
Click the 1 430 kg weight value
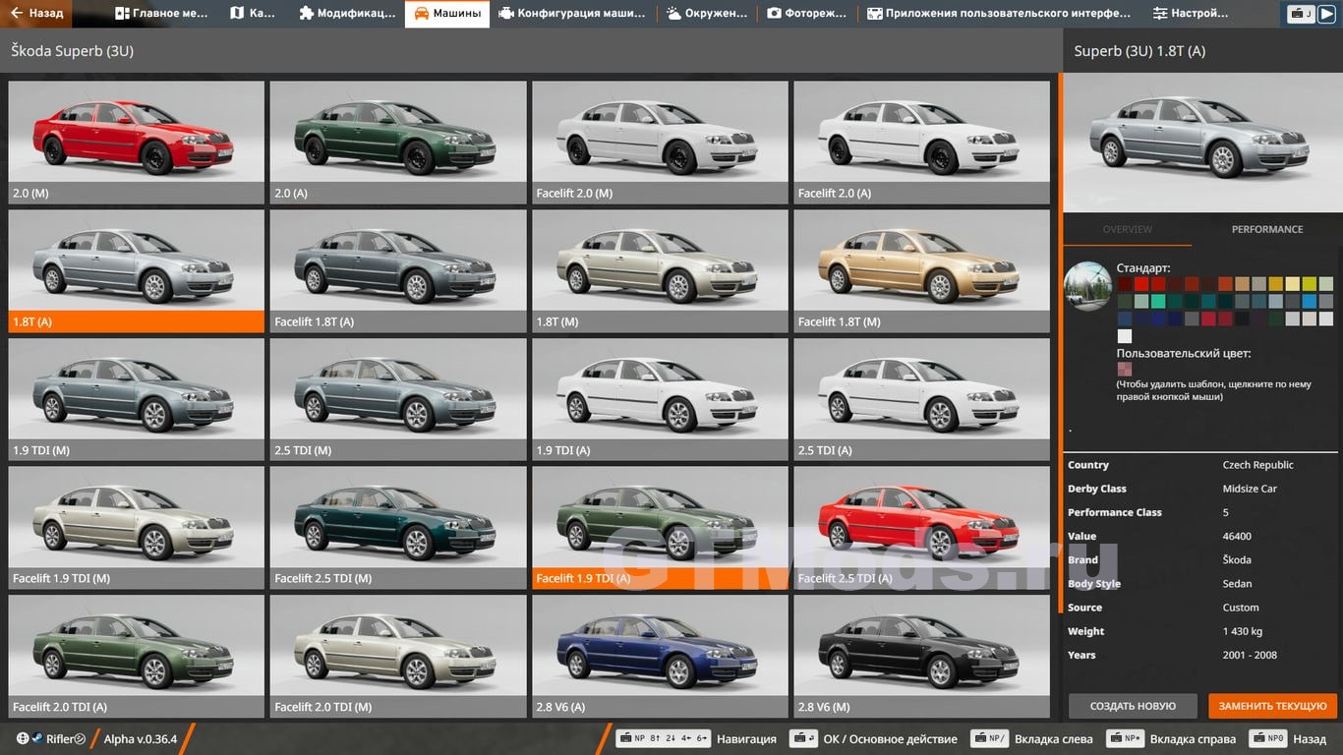point(1243,631)
